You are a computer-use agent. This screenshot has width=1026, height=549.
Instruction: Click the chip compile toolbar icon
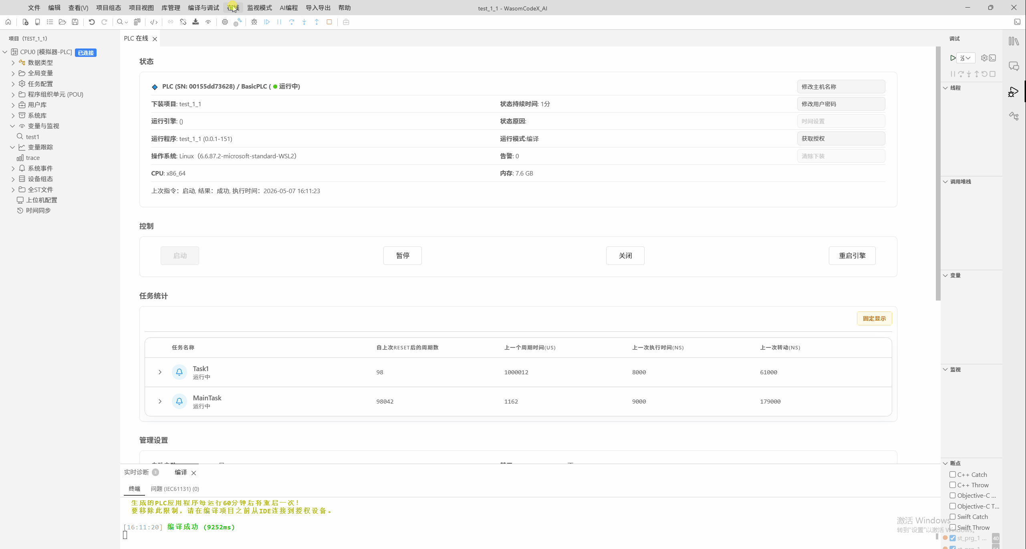(225, 22)
